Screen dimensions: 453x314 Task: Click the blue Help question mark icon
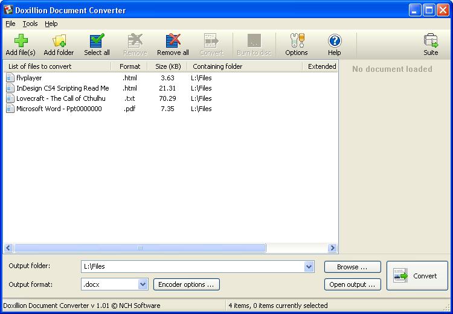[335, 40]
